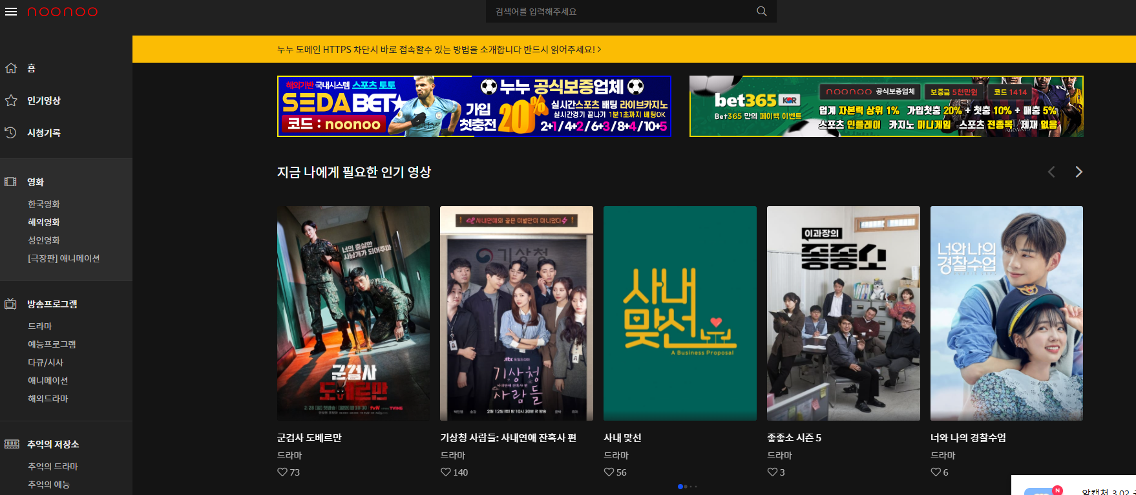Open 좋좋소 poster
The height and width of the screenshot is (495, 1136).
point(843,313)
